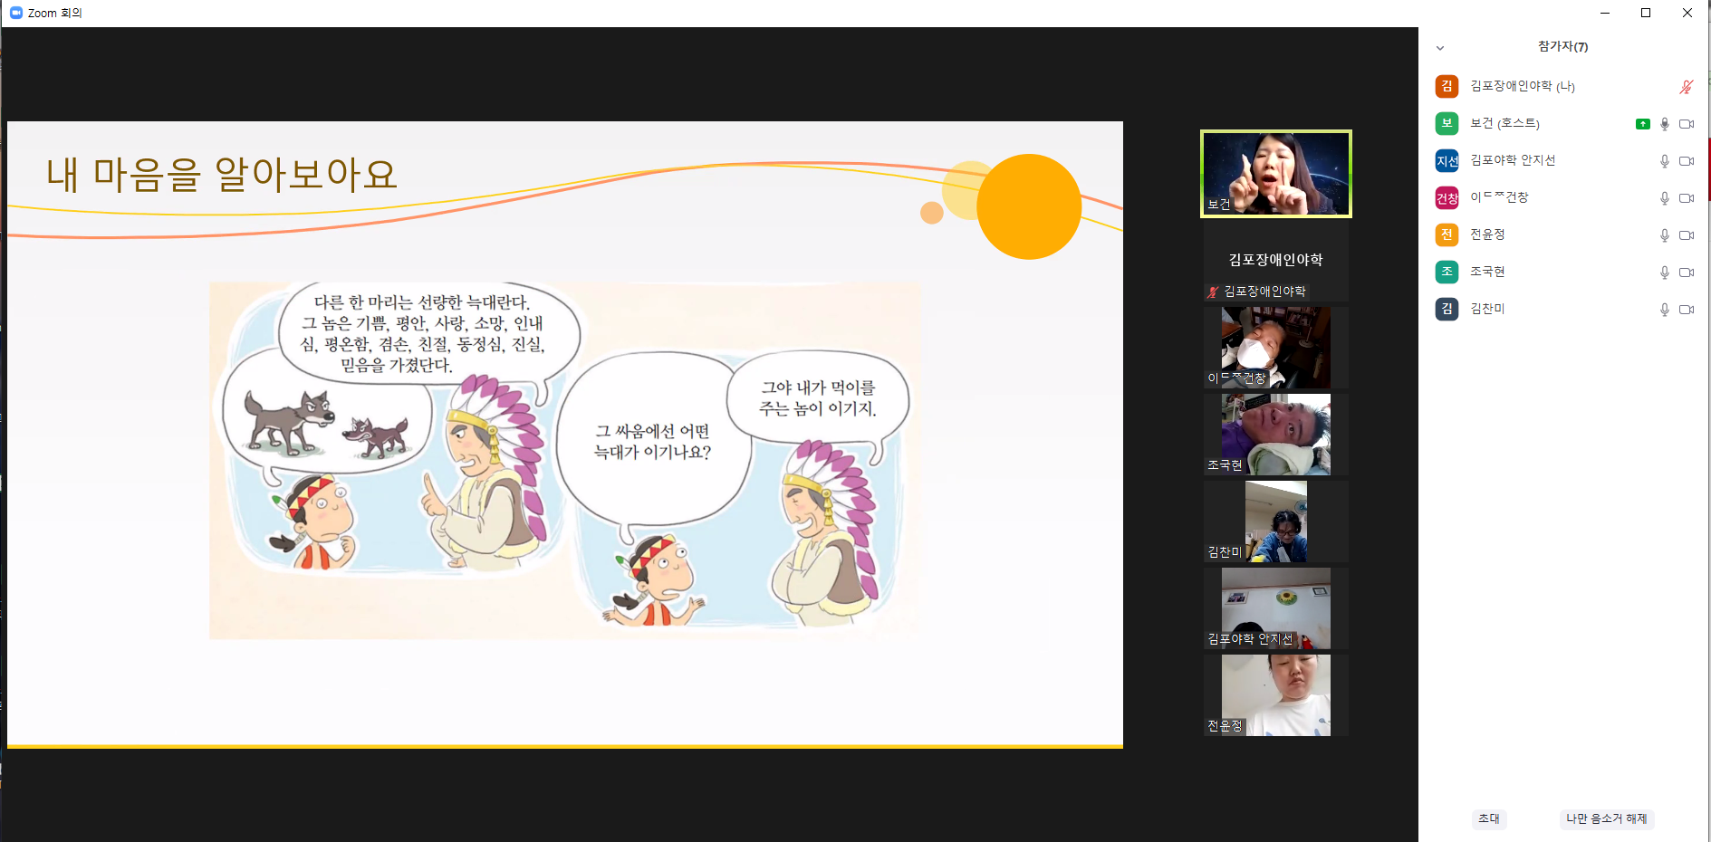Image resolution: width=1711 pixels, height=842 pixels.
Task: Click the microphone icon for 조국현
Action: pos(1664,273)
